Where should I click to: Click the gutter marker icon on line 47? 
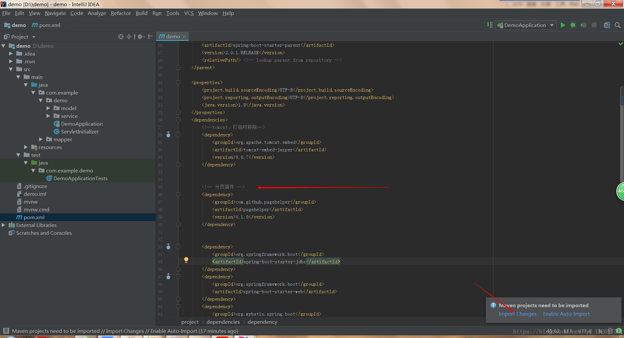168,276
